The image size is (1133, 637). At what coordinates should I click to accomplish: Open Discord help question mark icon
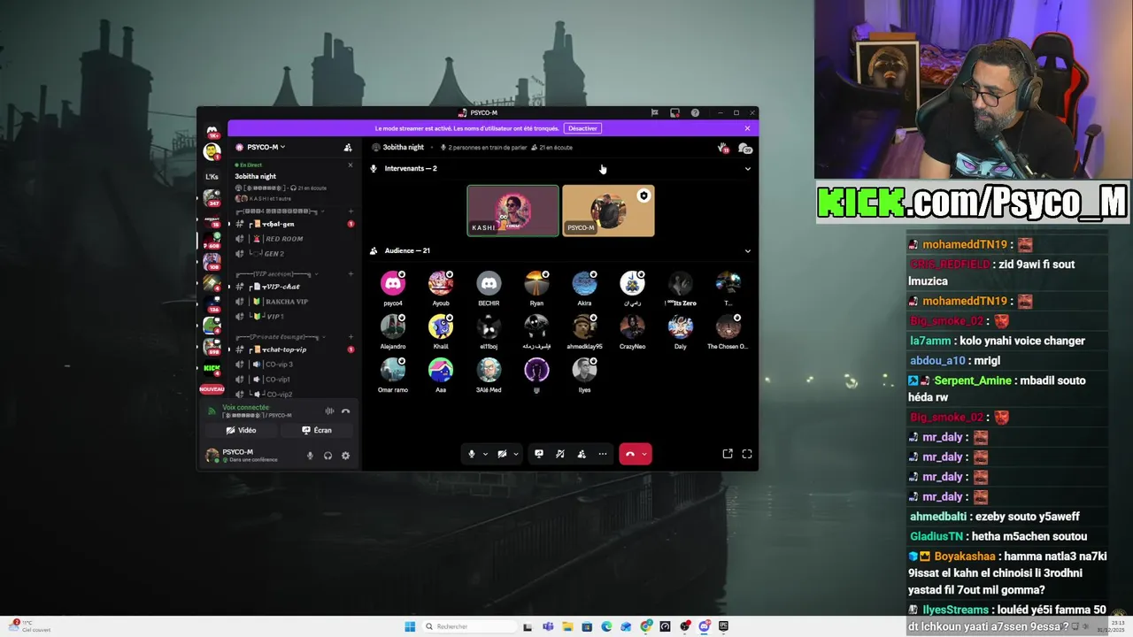point(695,112)
